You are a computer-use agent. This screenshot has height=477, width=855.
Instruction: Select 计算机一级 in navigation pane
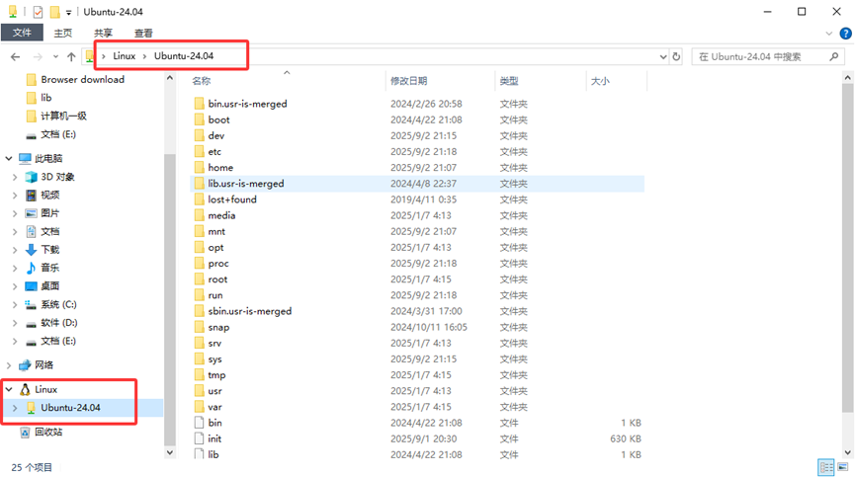pos(63,116)
